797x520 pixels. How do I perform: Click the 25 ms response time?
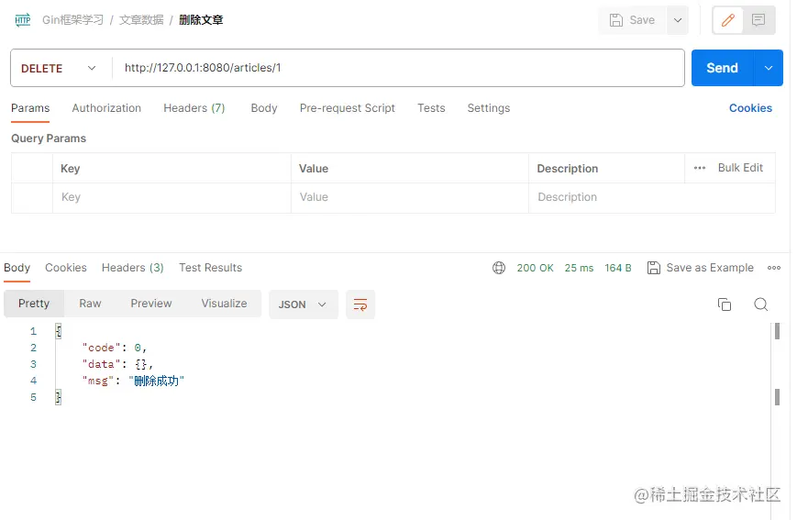pos(579,268)
